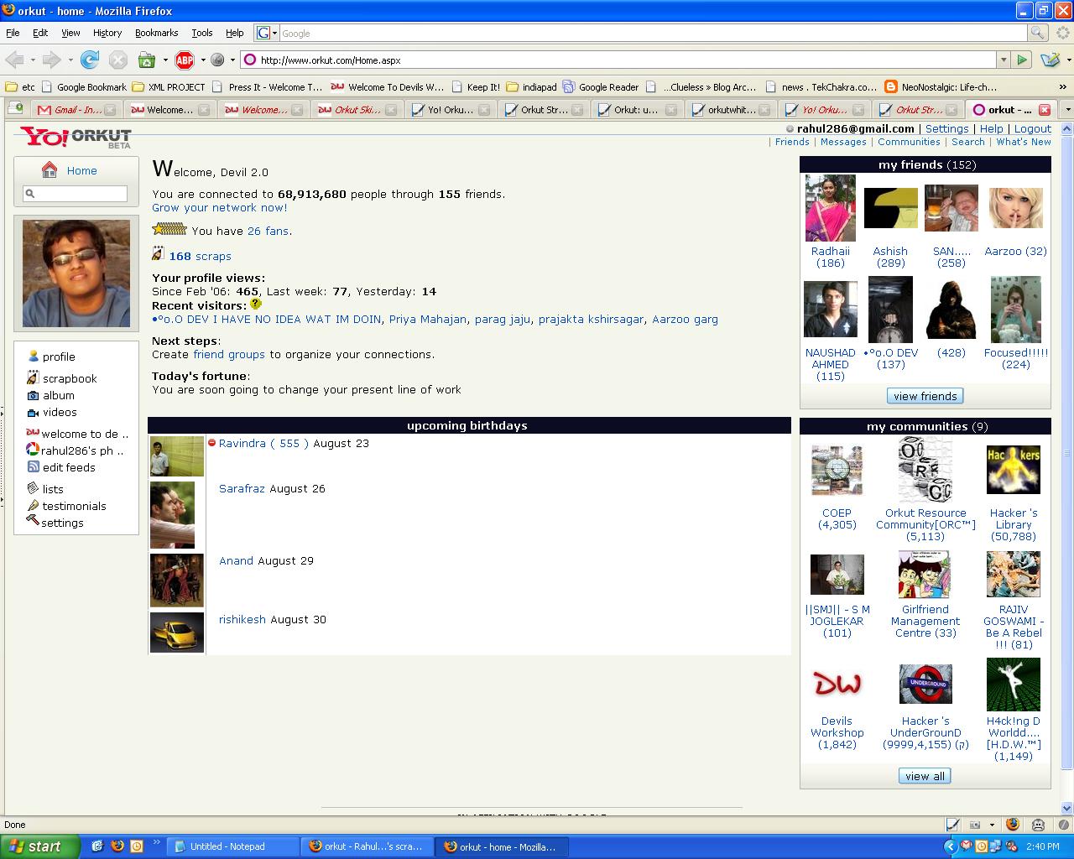The height and width of the screenshot is (859, 1074).
Task: Click the new tab button at tab bar start
Action: click(x=15, y=109)
